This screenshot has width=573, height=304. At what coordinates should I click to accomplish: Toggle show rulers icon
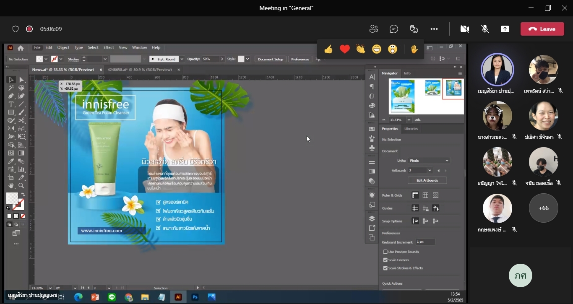click(x=415, y=195)
